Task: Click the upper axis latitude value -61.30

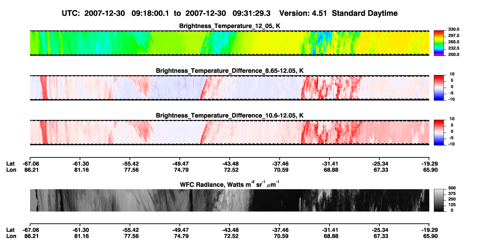Action: point(80,164)
